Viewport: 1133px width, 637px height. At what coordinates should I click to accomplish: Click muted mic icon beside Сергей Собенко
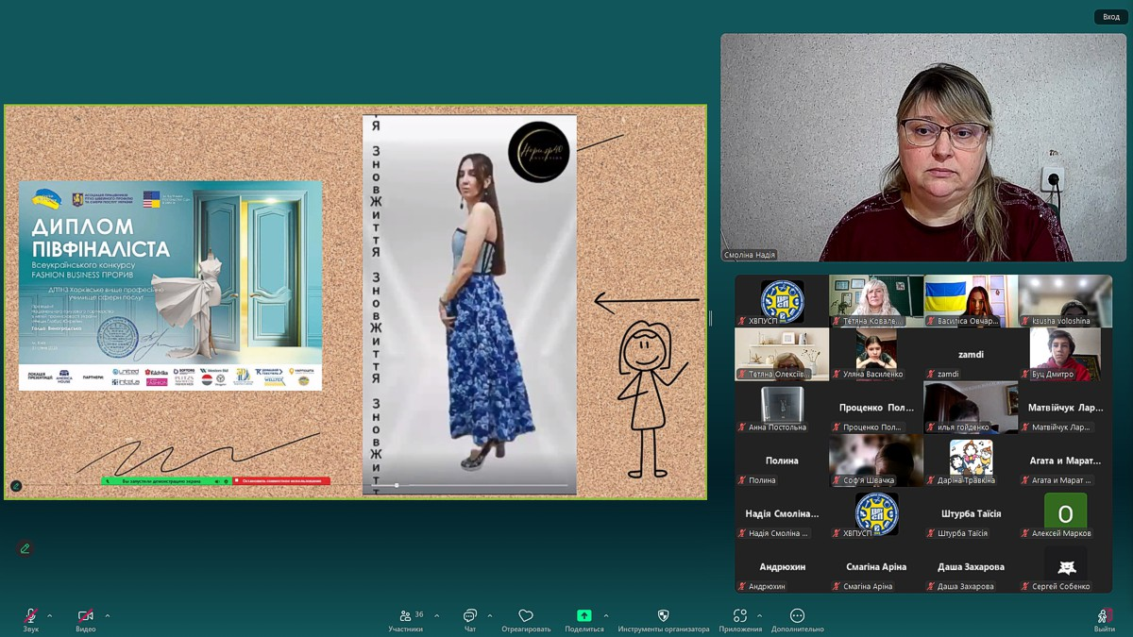coord(1025,587)
